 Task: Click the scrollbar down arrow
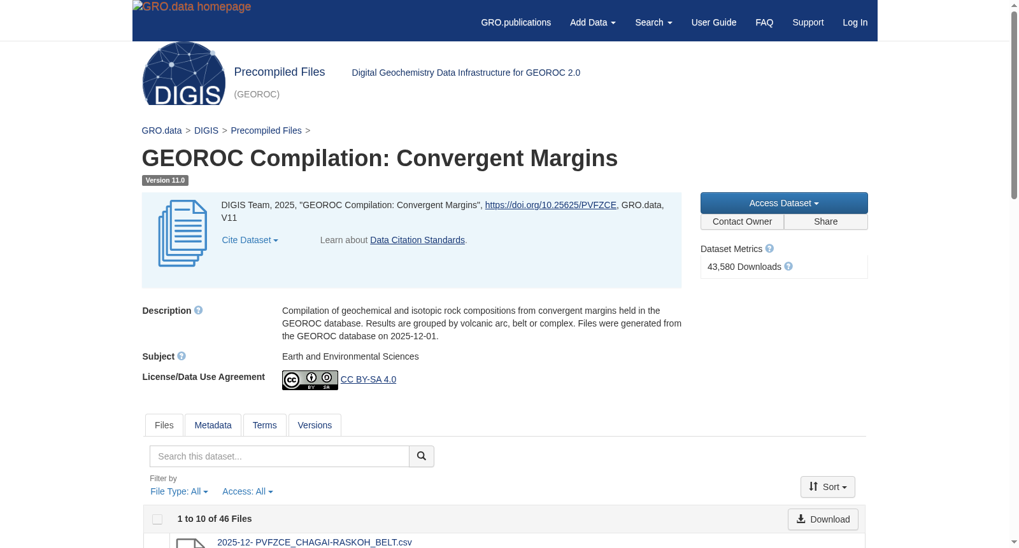pos(1014,542)
